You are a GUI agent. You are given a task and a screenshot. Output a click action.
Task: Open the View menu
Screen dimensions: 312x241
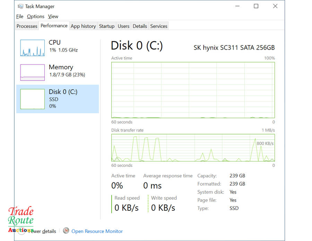pos(53,16)
